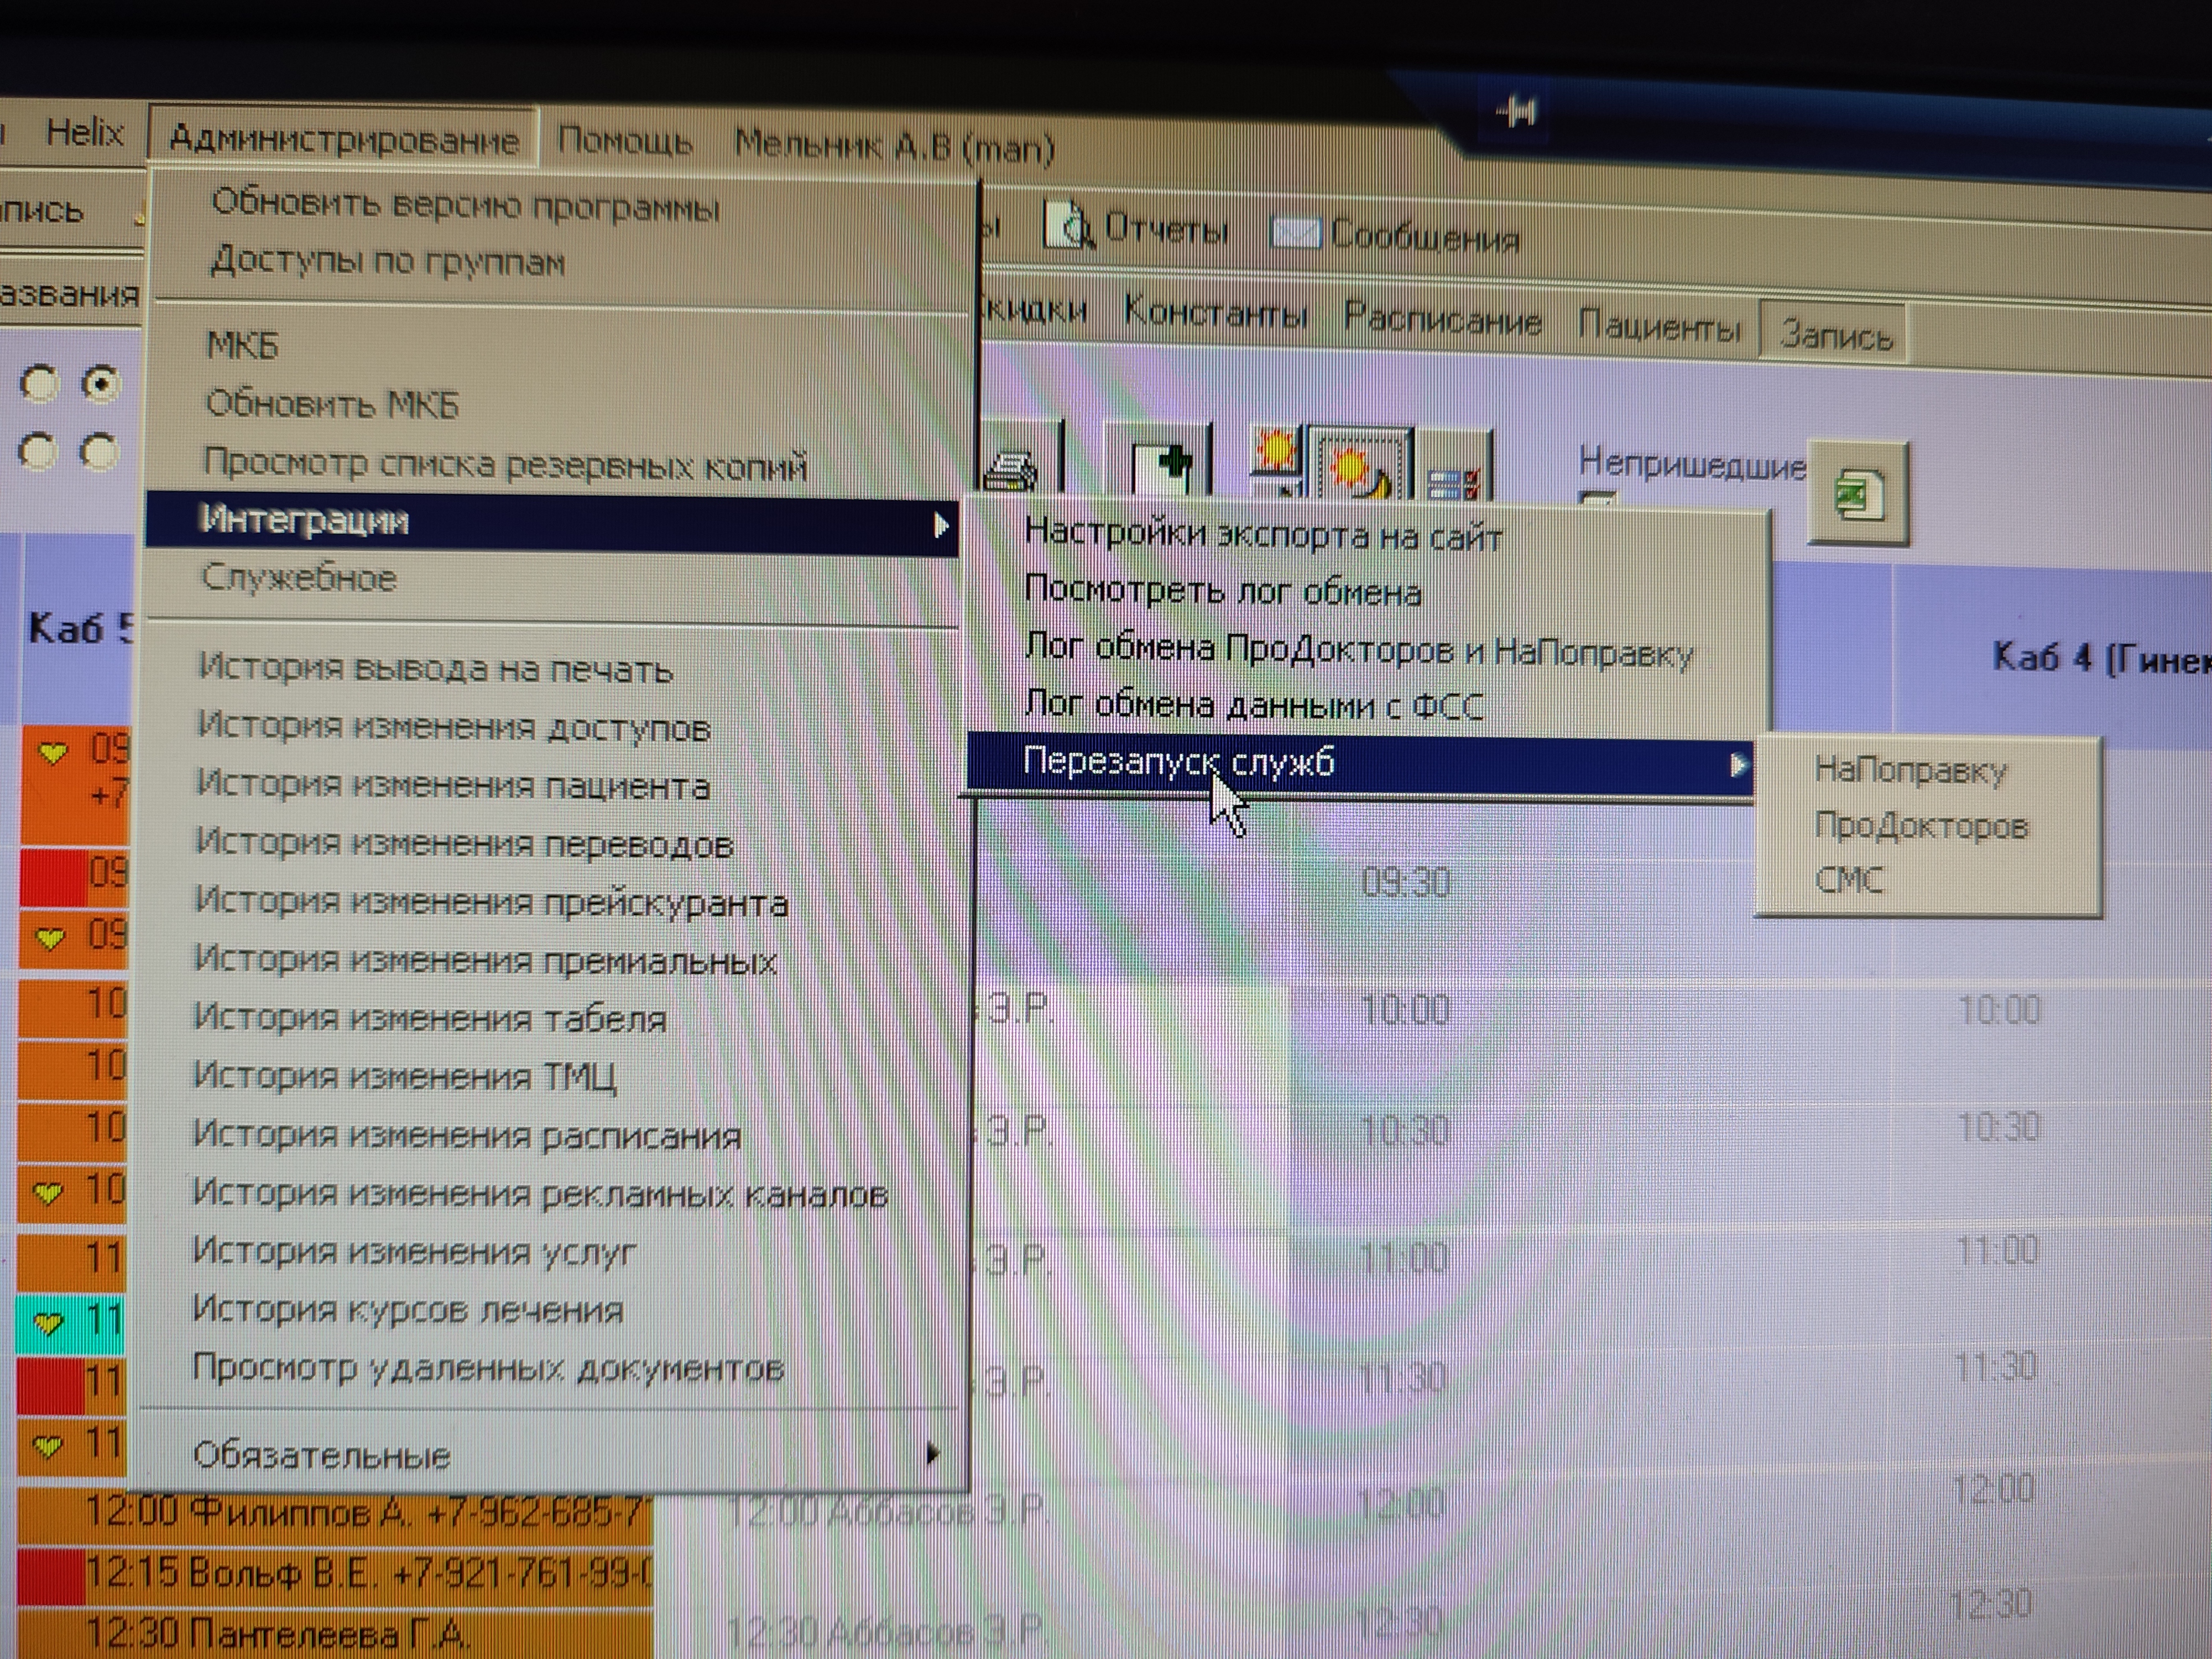Switch to the Пациенты tab
The image size is (2212, 1659).
(1659, 327)
